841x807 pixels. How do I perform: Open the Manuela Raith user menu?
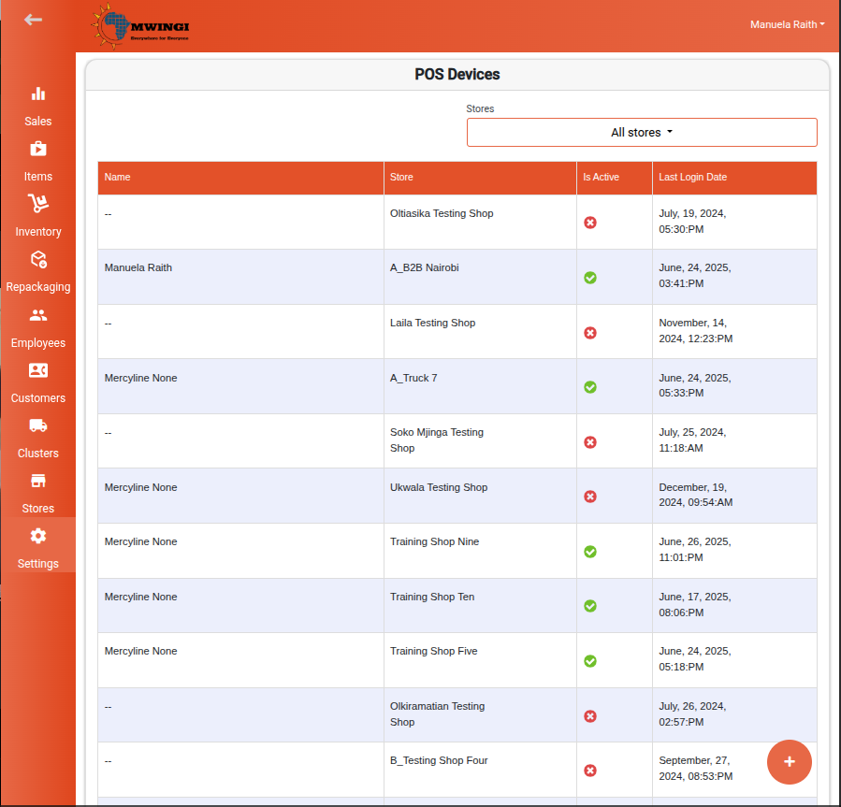click(787, 24)
